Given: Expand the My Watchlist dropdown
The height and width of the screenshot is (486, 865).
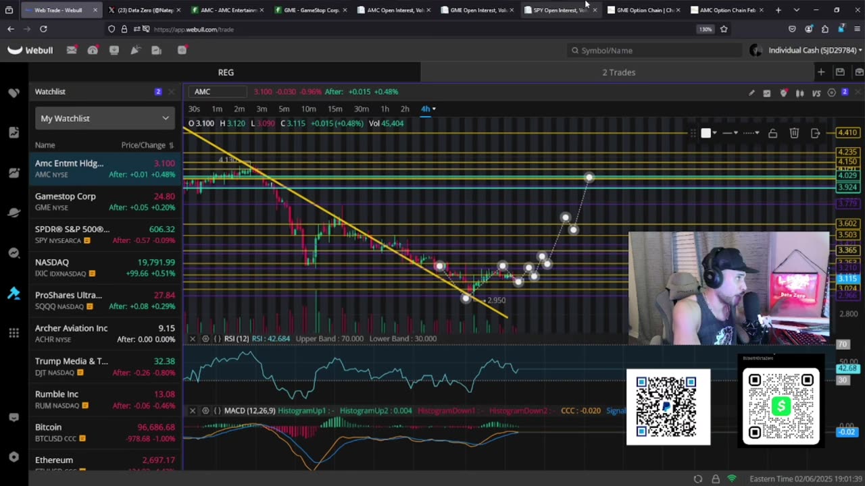Looking at the screenshot, I should point(105,118).
